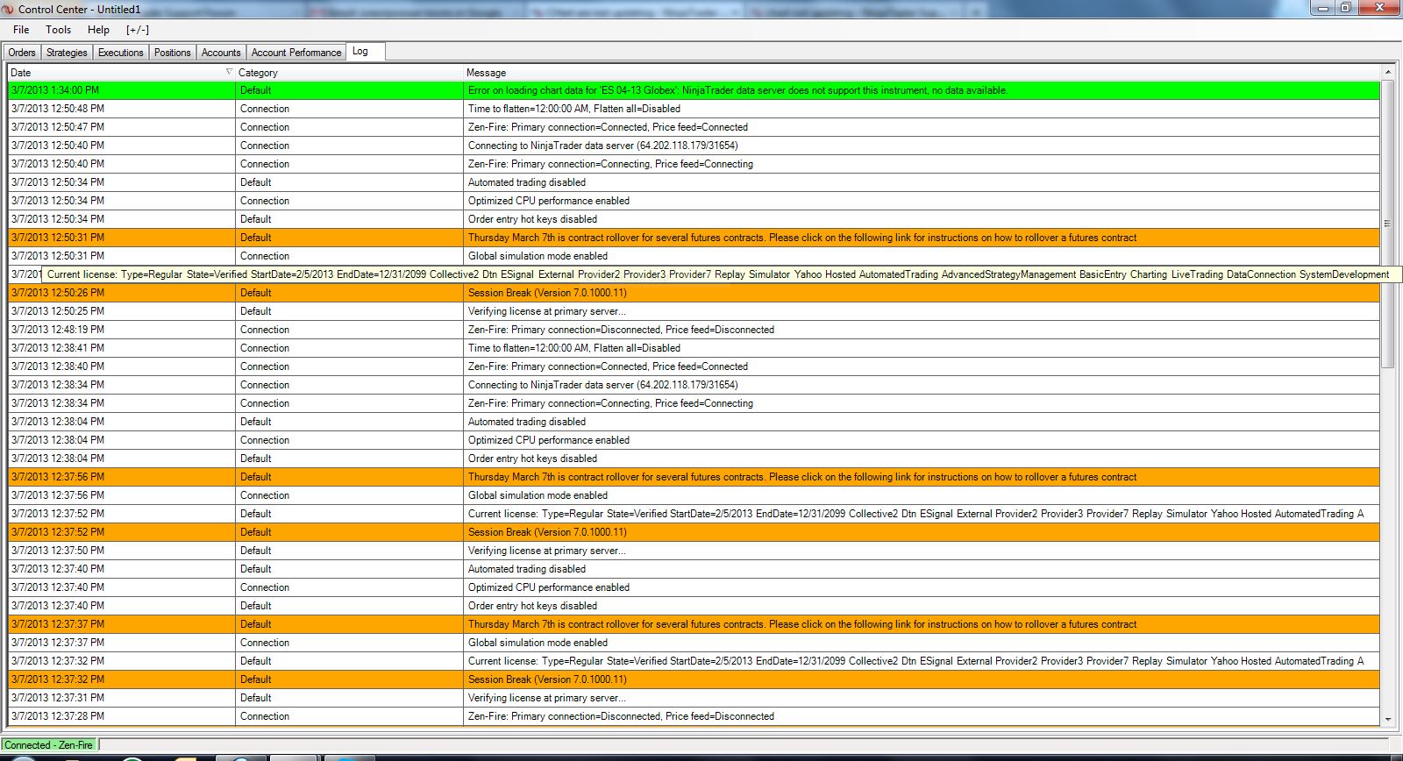
Task: Click the NinjaTrader icon in the title bar
Action: pos(9,9)
